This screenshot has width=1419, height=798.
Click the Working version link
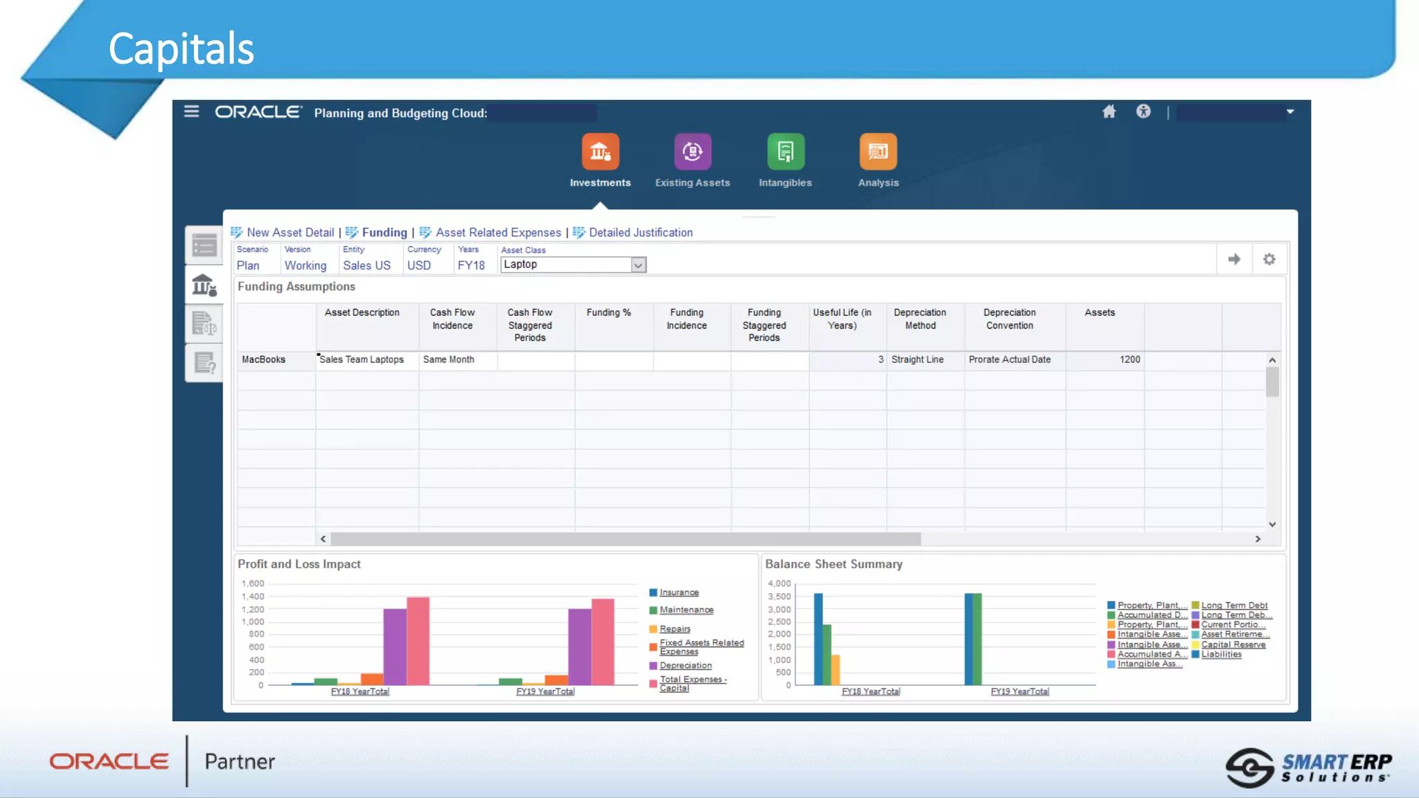tap(305, 265)
